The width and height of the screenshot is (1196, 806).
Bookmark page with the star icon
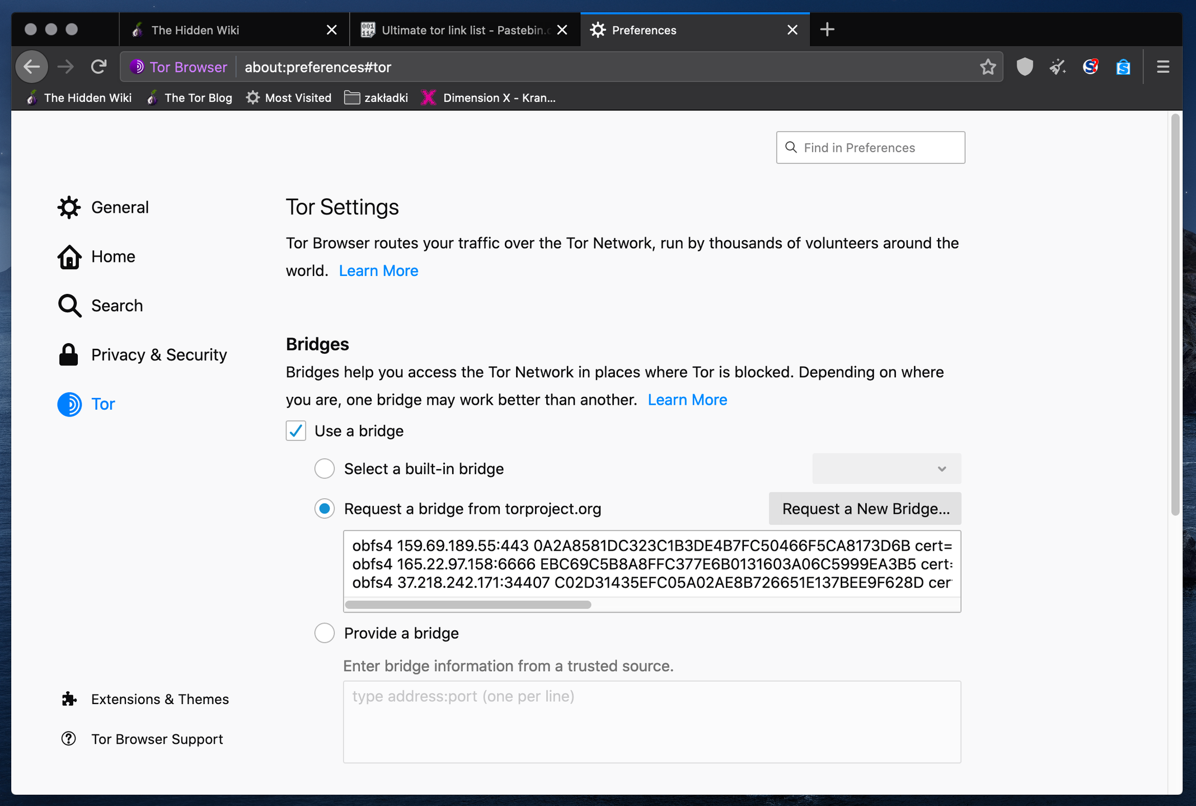(988, 67)
